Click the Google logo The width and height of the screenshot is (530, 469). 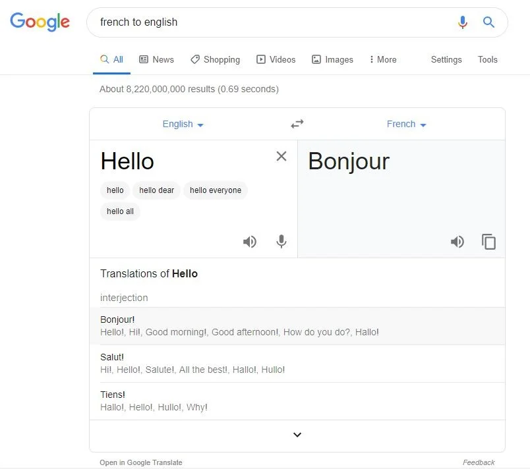click(40, 22)
